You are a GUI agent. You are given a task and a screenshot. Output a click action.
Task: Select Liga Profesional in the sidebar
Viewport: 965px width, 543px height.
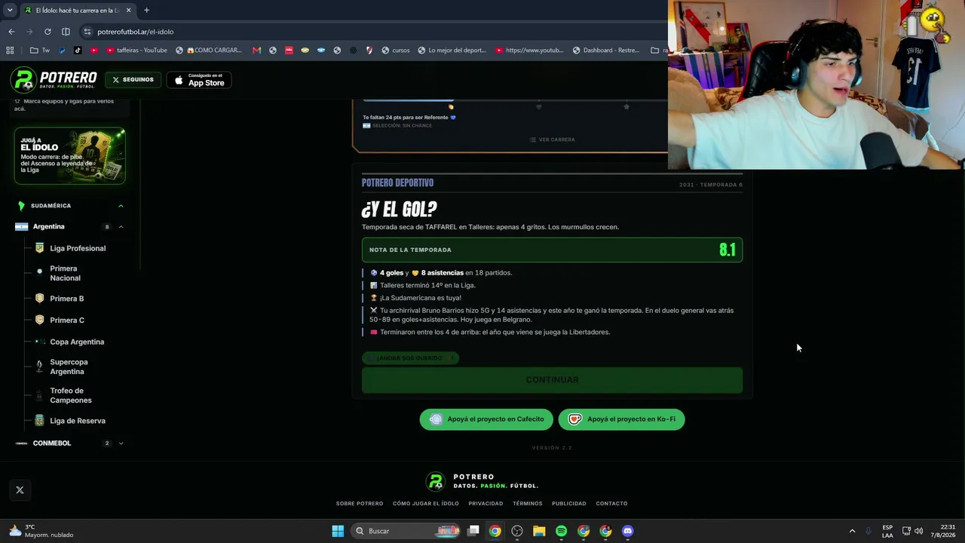pos(78,248)
